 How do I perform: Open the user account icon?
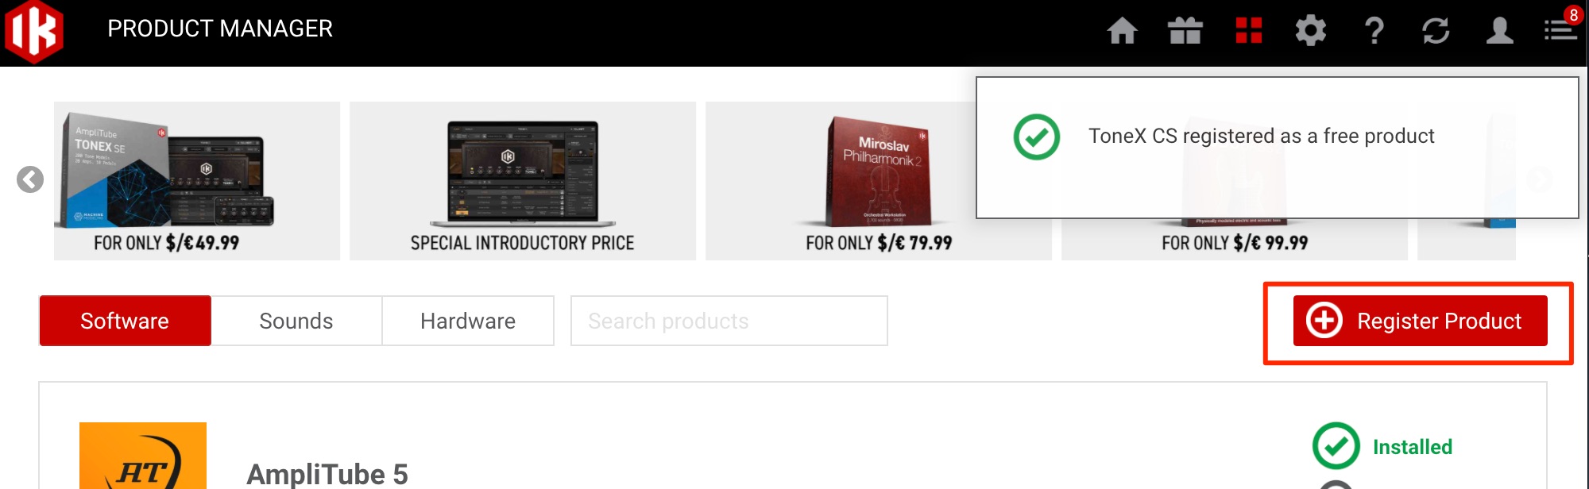tap(1499, 31)
